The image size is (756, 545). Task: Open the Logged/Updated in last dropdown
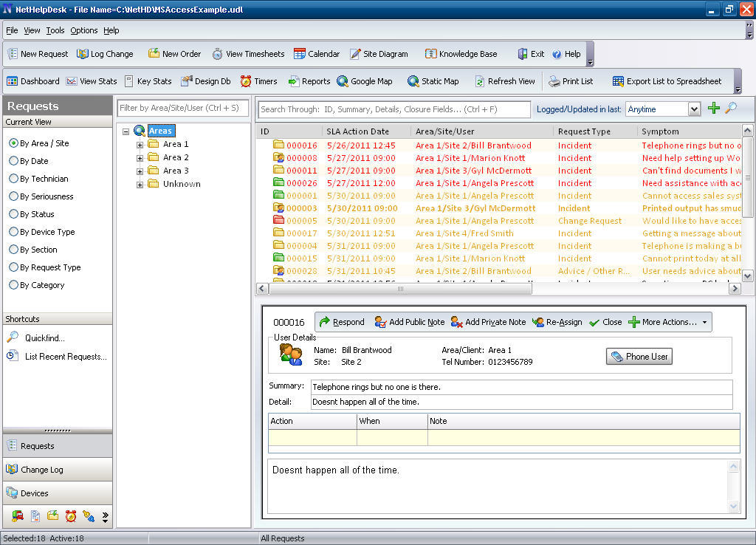coord(694,109)
